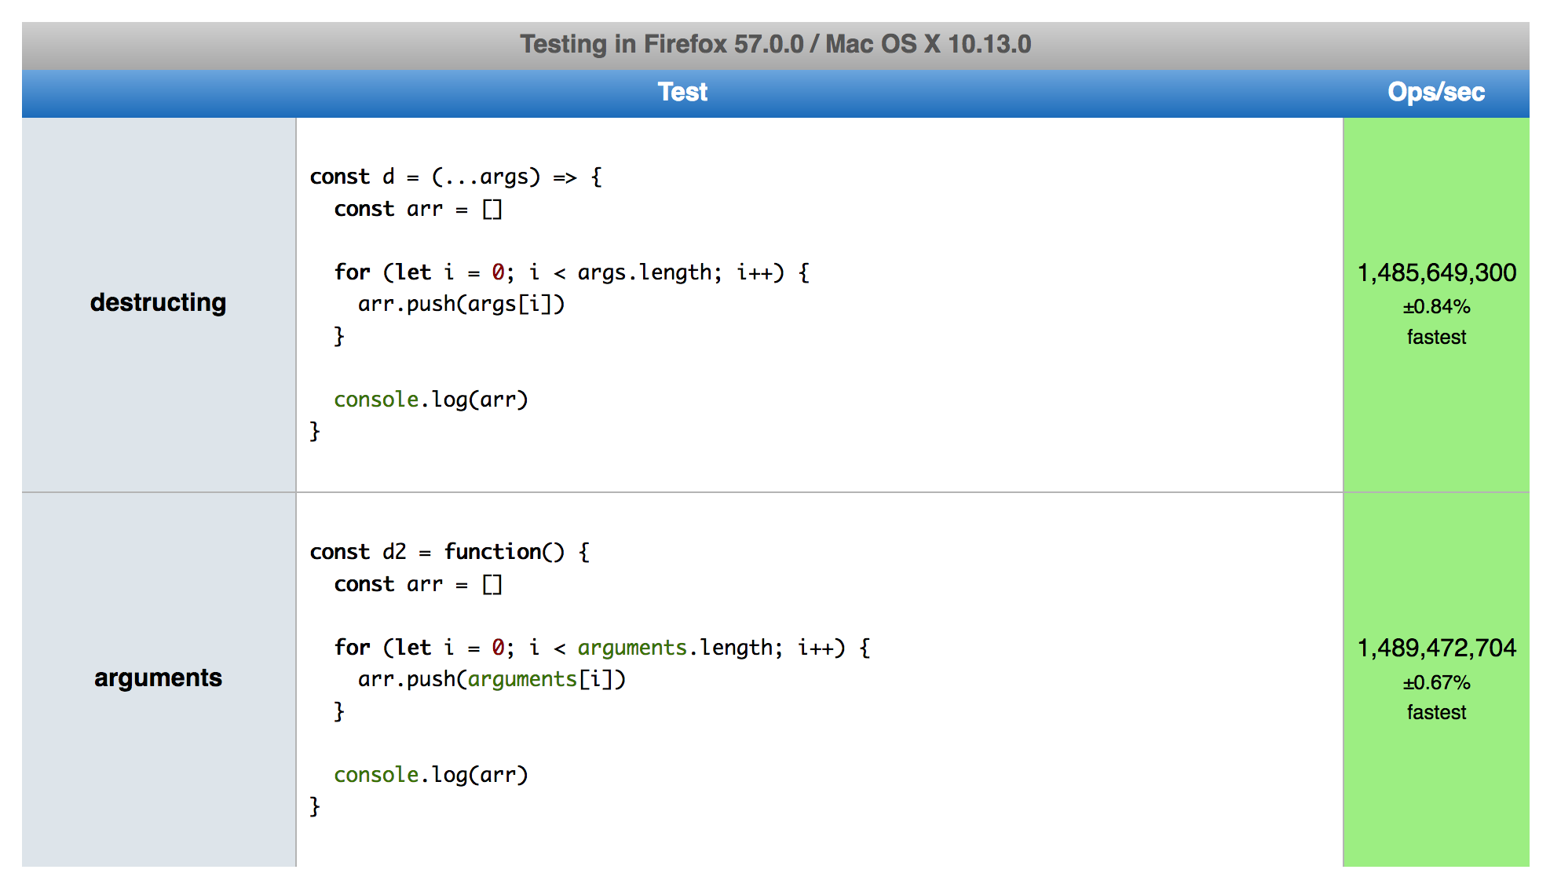Click the 'i < arguments.length' for loop line
This screenshot has height=884, width=1550.
(x=602, y=648)
